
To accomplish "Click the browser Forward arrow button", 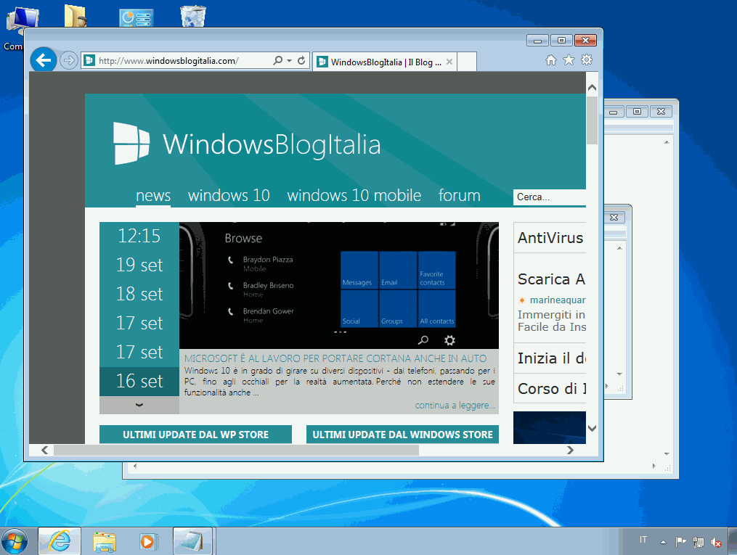I will (x=69, y=60).
